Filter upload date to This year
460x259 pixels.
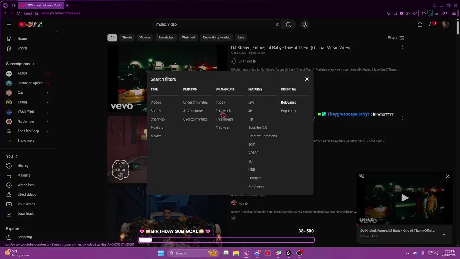(222, 128)
